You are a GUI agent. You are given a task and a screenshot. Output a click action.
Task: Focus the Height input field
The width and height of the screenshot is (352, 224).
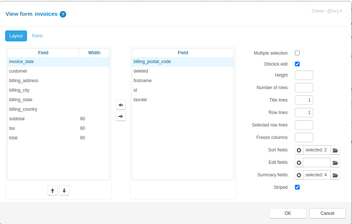[x=304, y=75]
